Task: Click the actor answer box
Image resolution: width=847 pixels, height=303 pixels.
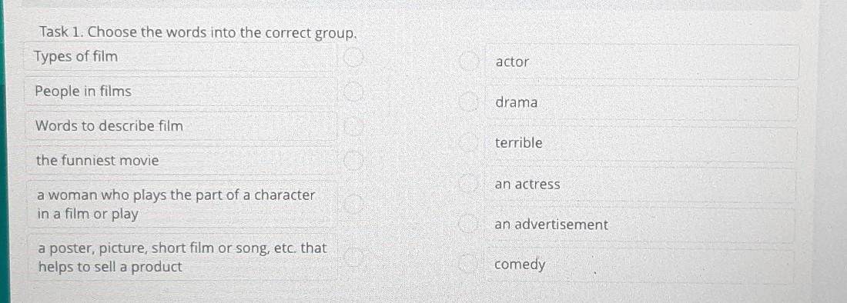Action: coord(641,62)
